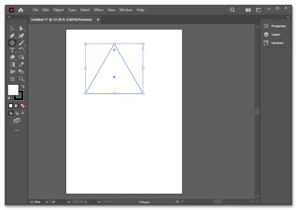Select the Eyedropper tool
This screenshot has height=210, width=297.
(21, 64)
